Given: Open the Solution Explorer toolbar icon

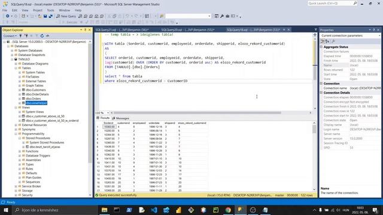Looking at the screenshot, I should click(217, 16).
